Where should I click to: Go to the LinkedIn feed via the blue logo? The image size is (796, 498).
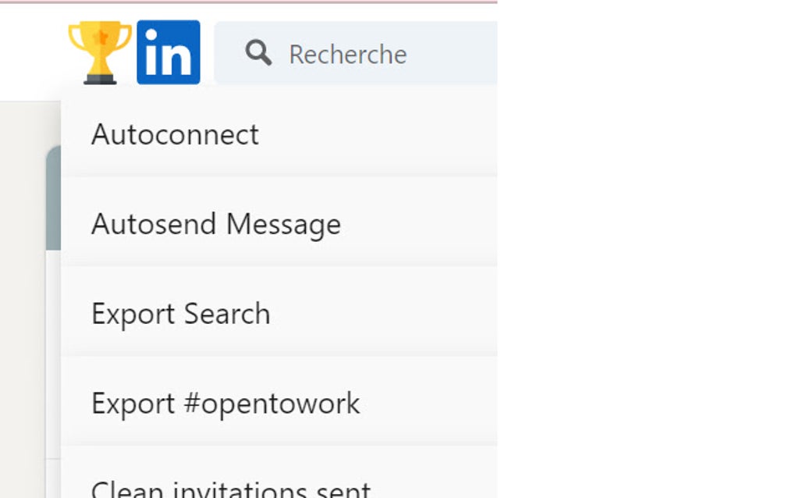point(169,52)
